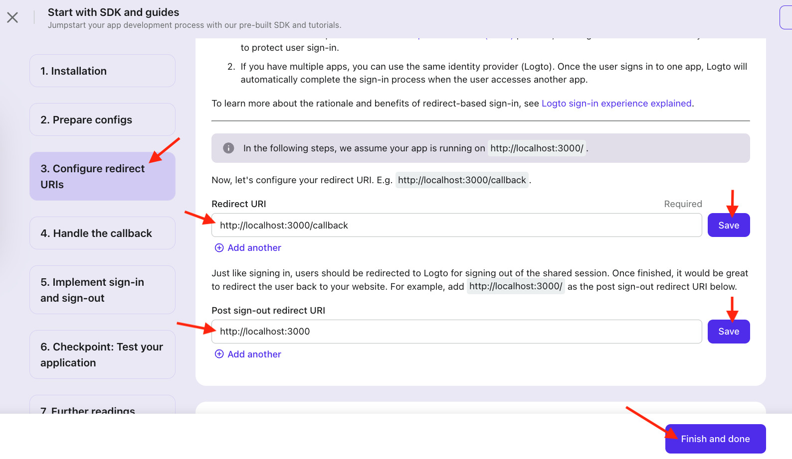Click the http://localhost:3000/callback example code
Image resolution: width=792 pixels, height=459 pixels.
462,180
